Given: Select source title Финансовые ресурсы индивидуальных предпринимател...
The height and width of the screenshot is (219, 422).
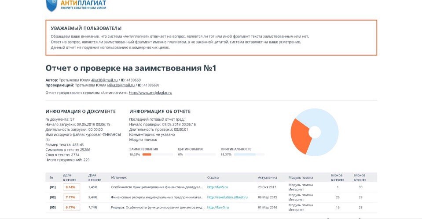Looking at the screenshot, I should click(157, 197).
